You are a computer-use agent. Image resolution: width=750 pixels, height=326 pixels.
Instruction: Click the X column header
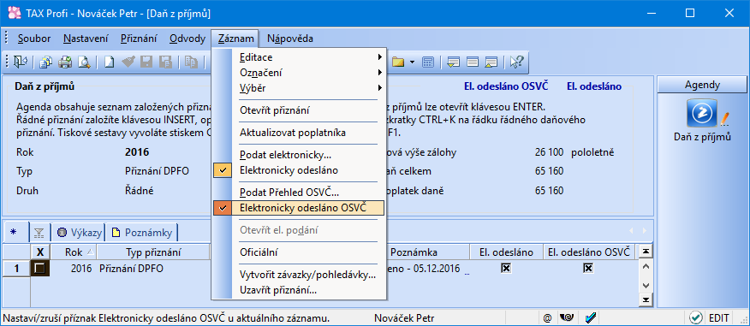click(x=39, y=252)
